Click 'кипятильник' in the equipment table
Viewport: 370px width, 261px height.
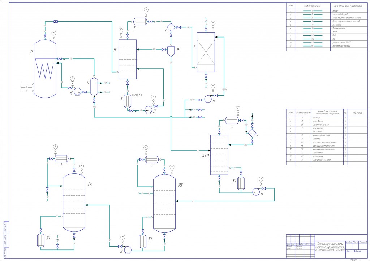pos(318,156)
